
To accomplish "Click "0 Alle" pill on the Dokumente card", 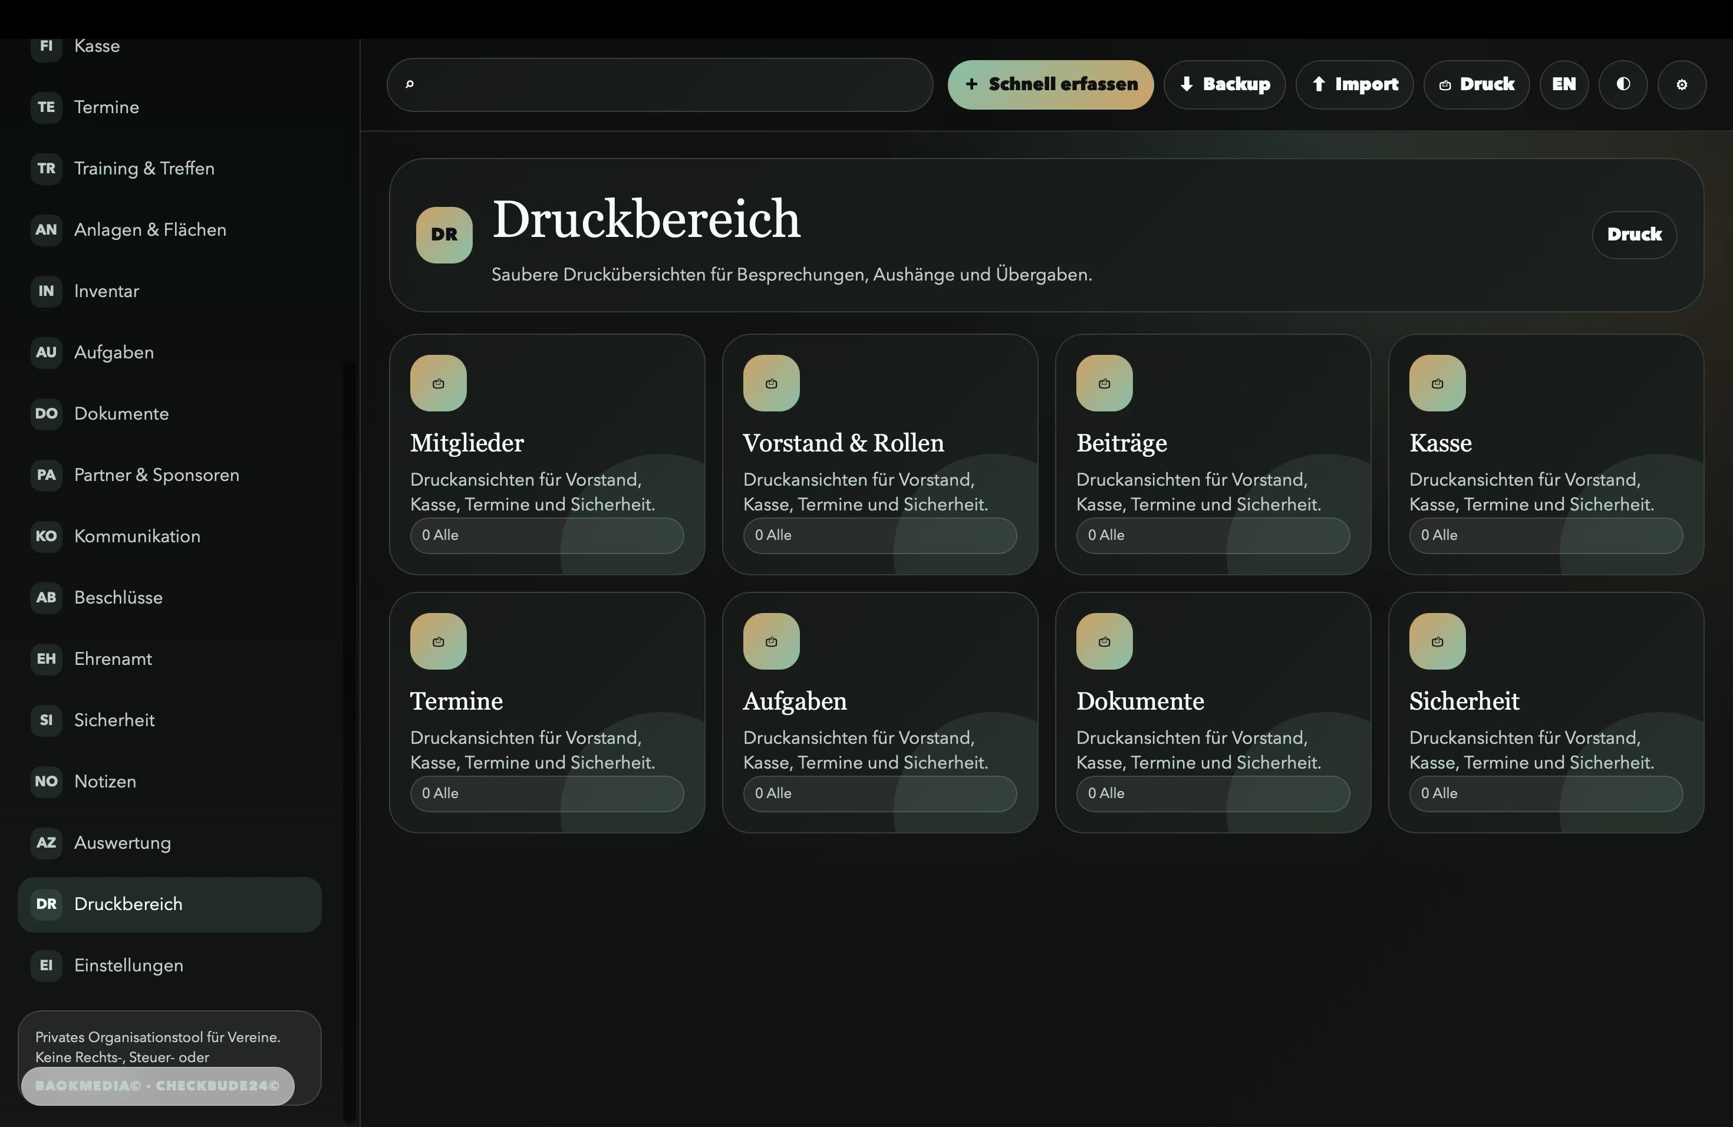I will [1213, 793].
